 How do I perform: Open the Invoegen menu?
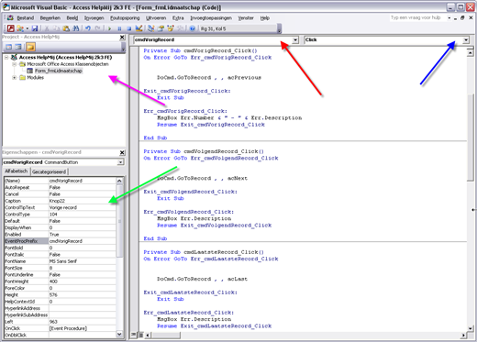[94, 17]
